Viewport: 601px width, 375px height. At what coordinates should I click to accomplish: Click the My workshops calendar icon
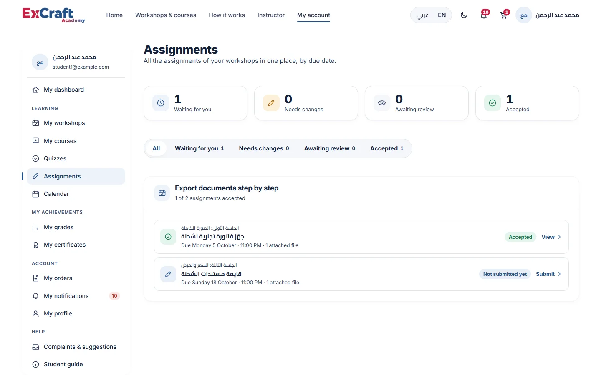[x=36, y=123]
